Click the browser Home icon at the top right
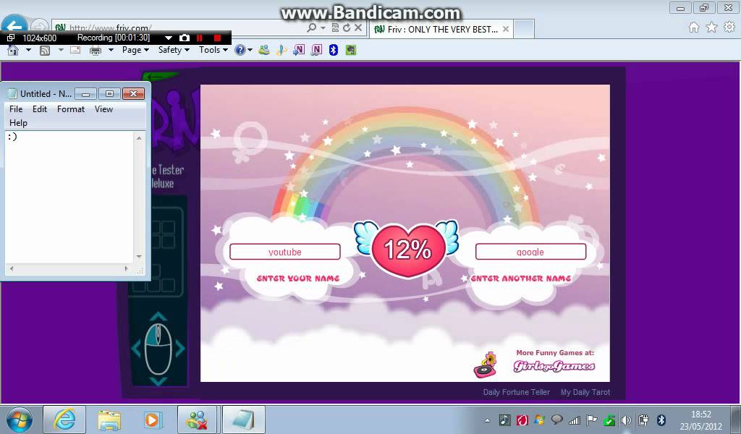Screen dimensions: 741x434 pos(694,27)
